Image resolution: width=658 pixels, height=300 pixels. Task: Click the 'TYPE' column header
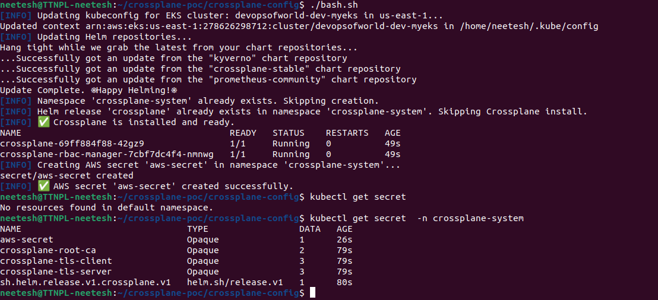[x=198, y=229]
